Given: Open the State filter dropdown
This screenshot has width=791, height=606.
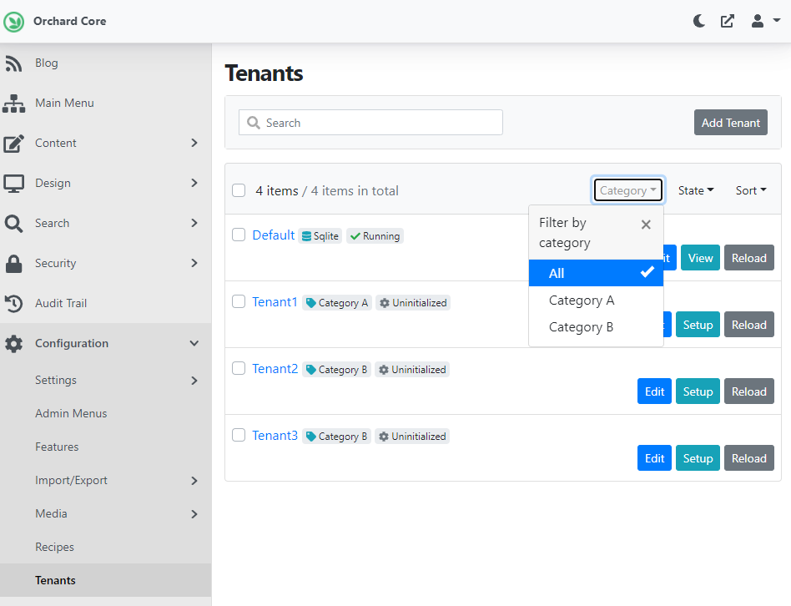Looking at the screenshot, I should pos(696,190).
